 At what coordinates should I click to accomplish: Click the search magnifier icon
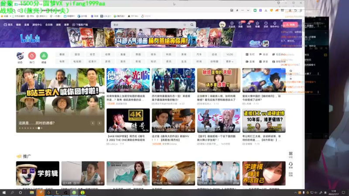tap(192, 25)
